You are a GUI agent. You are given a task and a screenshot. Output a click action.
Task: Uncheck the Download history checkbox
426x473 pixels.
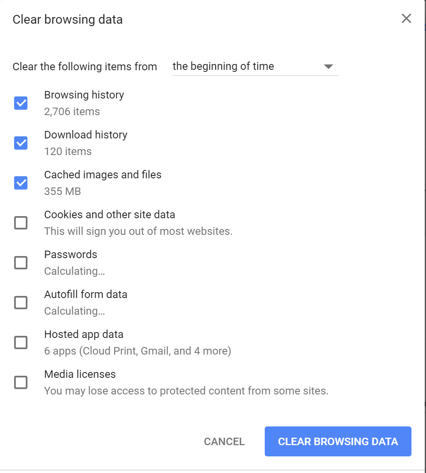point(21,143)
